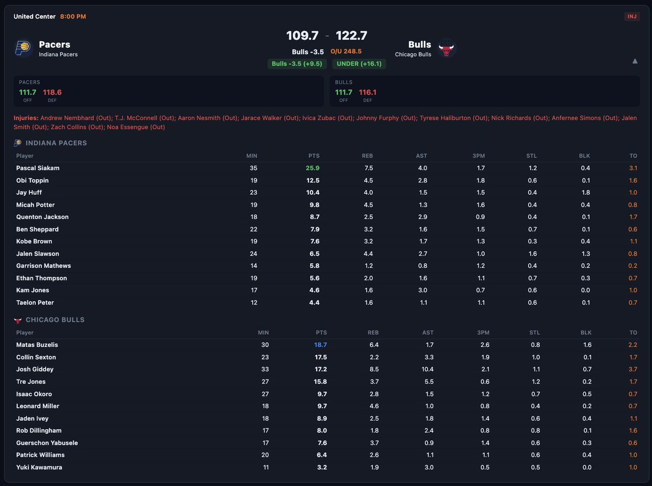Click the INDIANA PACERS section heading

(57, 143)
